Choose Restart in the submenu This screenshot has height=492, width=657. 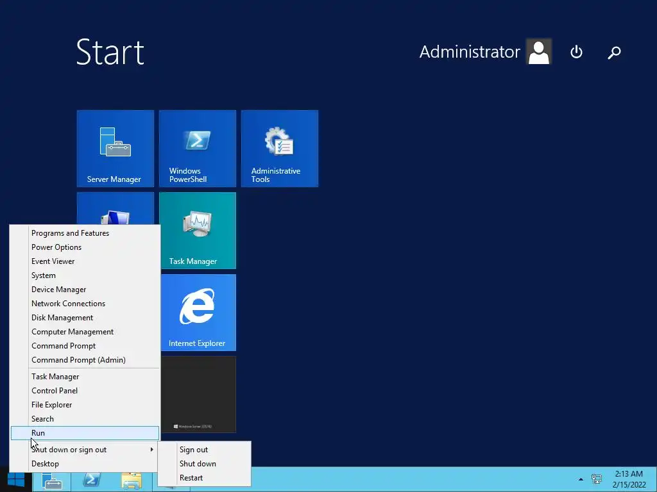pos(205,478)
